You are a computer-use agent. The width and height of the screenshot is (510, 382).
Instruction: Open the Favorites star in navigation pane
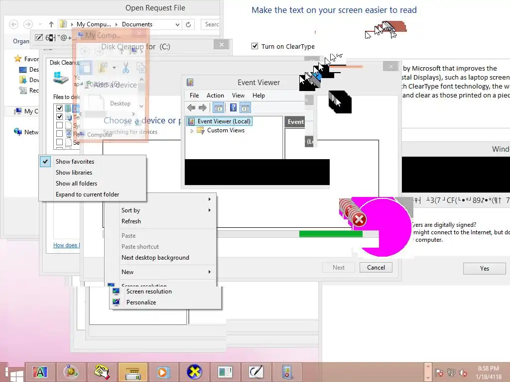[17, 59]
